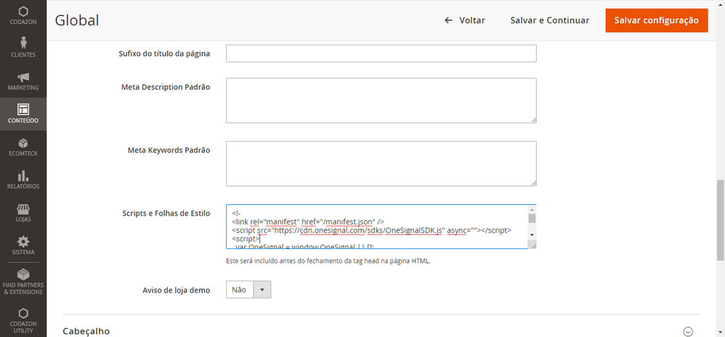The width and height of the screenshot is (725, 337).
Task: Open the Codazon sidebar icon
Action: [23, 12]
